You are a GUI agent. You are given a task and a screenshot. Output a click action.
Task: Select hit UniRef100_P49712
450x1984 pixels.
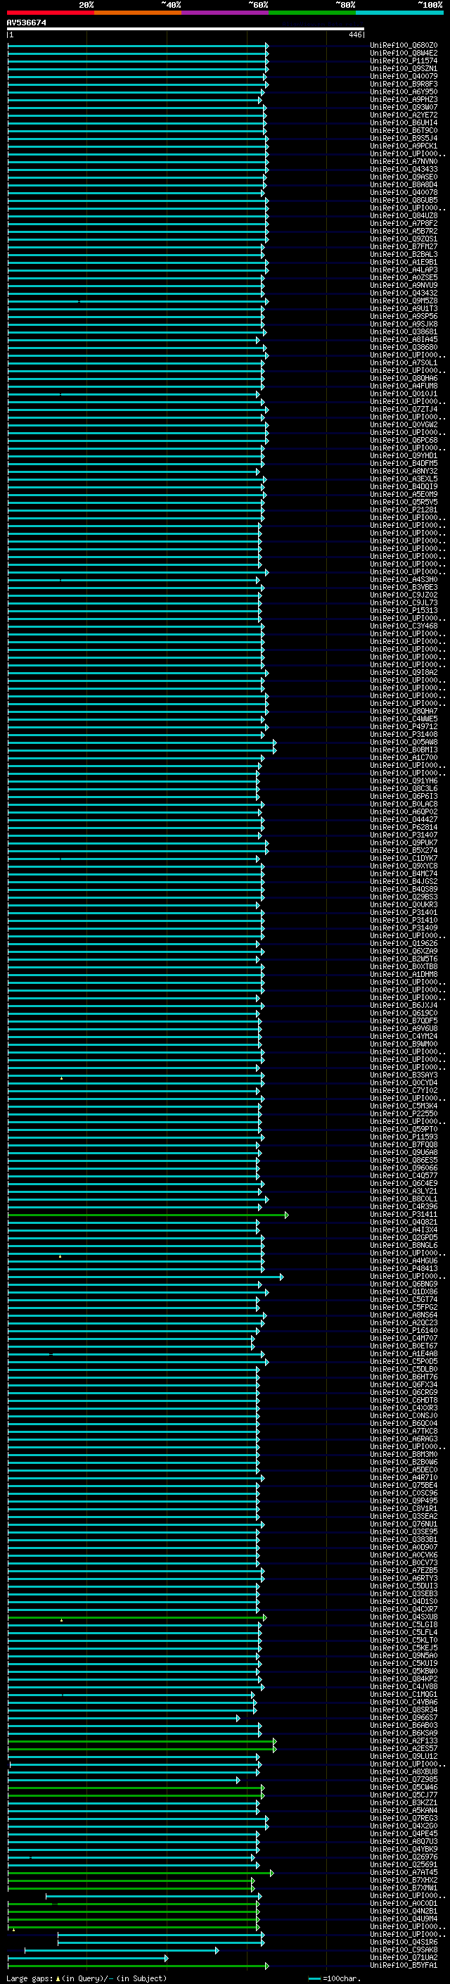pos(404,726)
